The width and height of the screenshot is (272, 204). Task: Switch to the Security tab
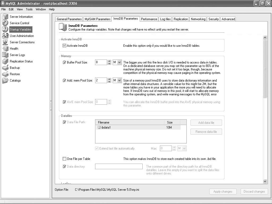click(214, 19)
